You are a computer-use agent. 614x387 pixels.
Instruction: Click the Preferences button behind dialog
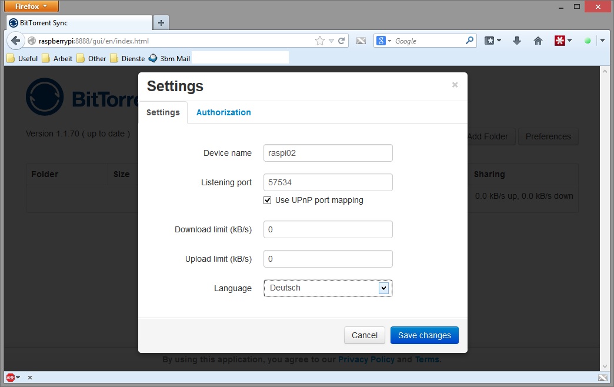(548, 136)
